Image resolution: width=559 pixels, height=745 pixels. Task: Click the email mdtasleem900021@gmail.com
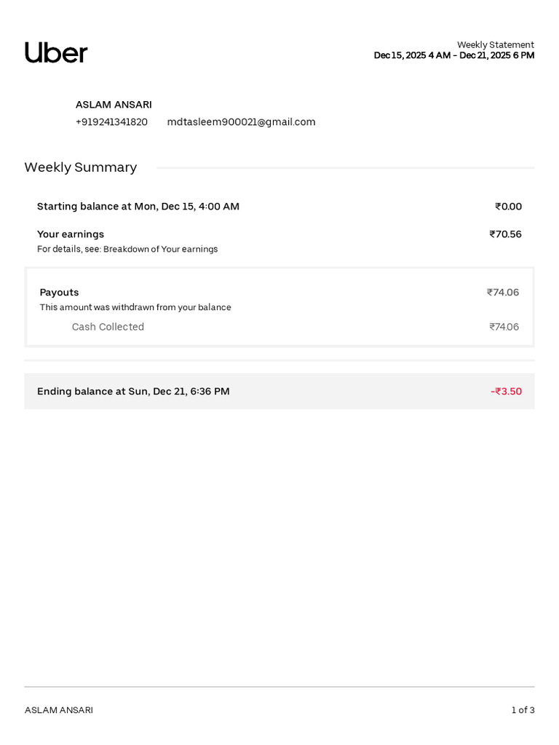point(241,122)
